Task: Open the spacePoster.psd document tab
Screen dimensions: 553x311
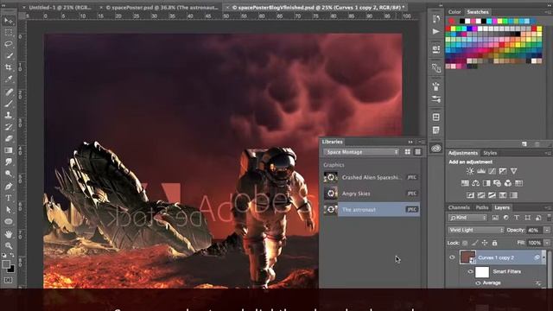Action: point(162,7)
